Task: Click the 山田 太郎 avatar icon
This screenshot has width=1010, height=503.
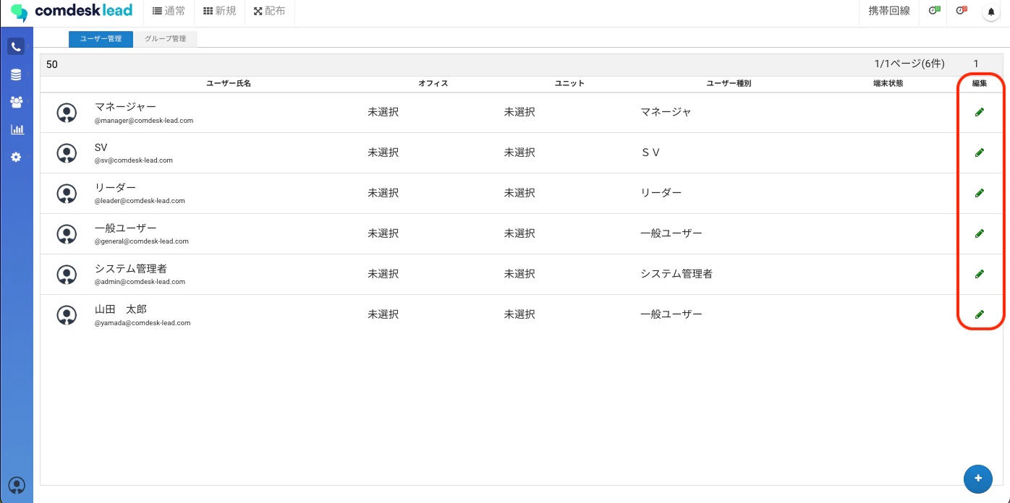Action: click(x=67, y=315)
